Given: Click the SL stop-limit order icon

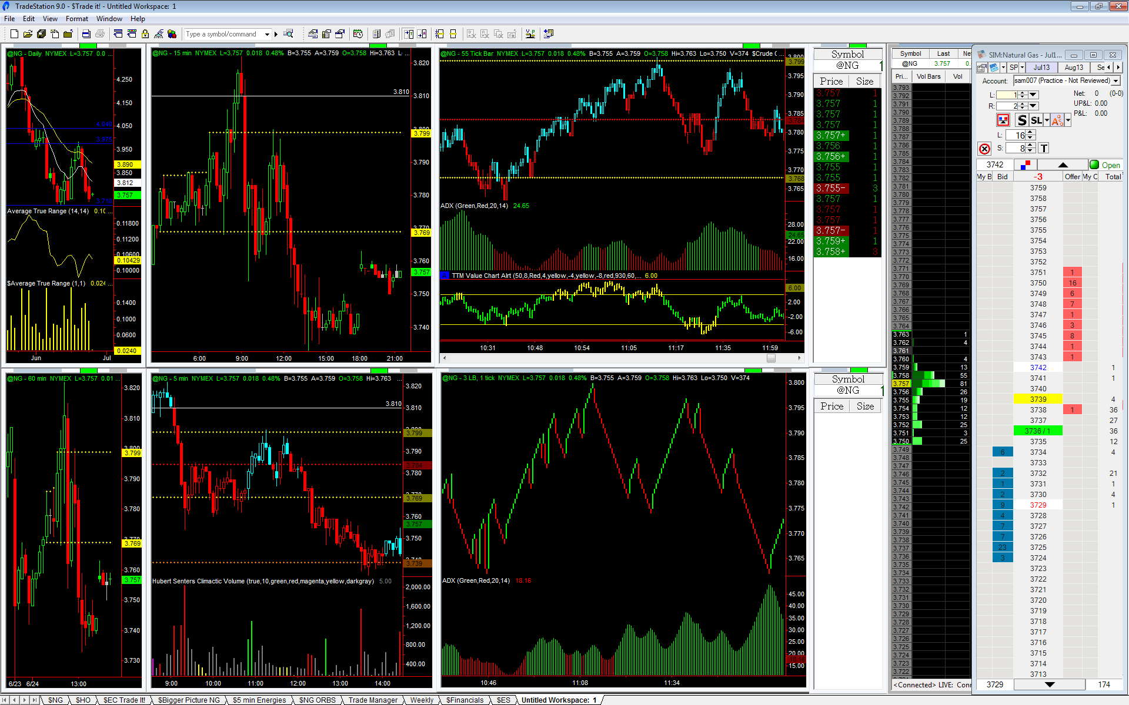Looking at the screenshot, I should coord(1036,120).
